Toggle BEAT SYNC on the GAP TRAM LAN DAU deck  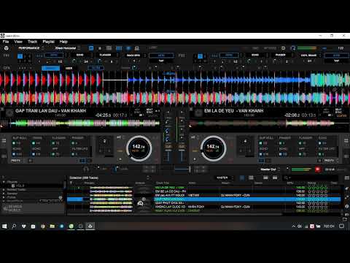(149, 111)
